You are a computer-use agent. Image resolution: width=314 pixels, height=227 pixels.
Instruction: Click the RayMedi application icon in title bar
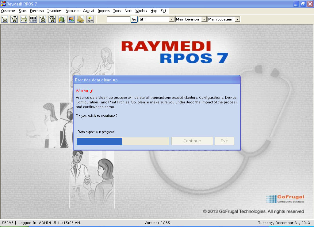pyautogui.click(x=3, y=4)
